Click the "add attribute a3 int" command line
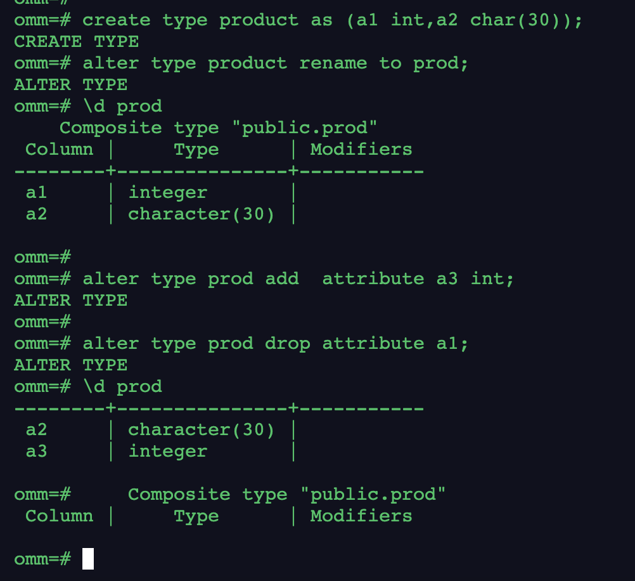Viewport: 635px width, 581px height. [298, 279]
